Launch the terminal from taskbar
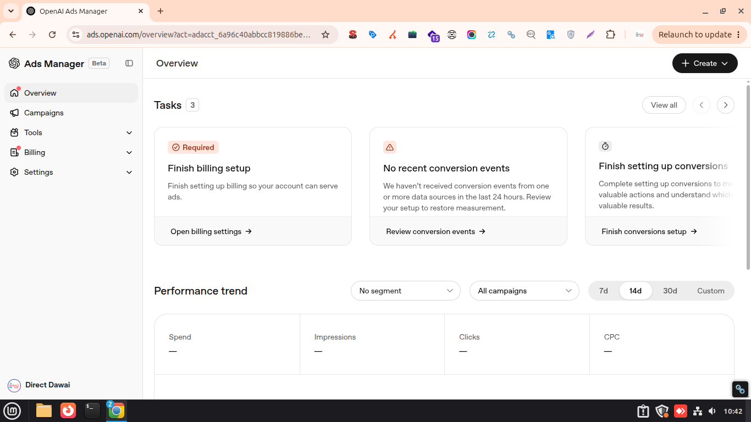 click(x=92, y=410)
